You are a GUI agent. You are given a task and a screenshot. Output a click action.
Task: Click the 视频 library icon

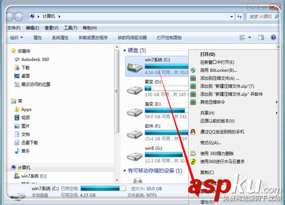click(17, 117)
